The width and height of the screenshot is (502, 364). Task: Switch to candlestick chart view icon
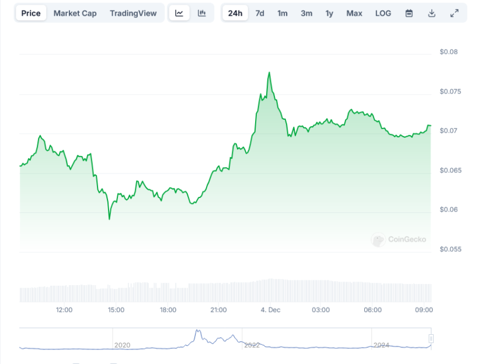[202, 13]
